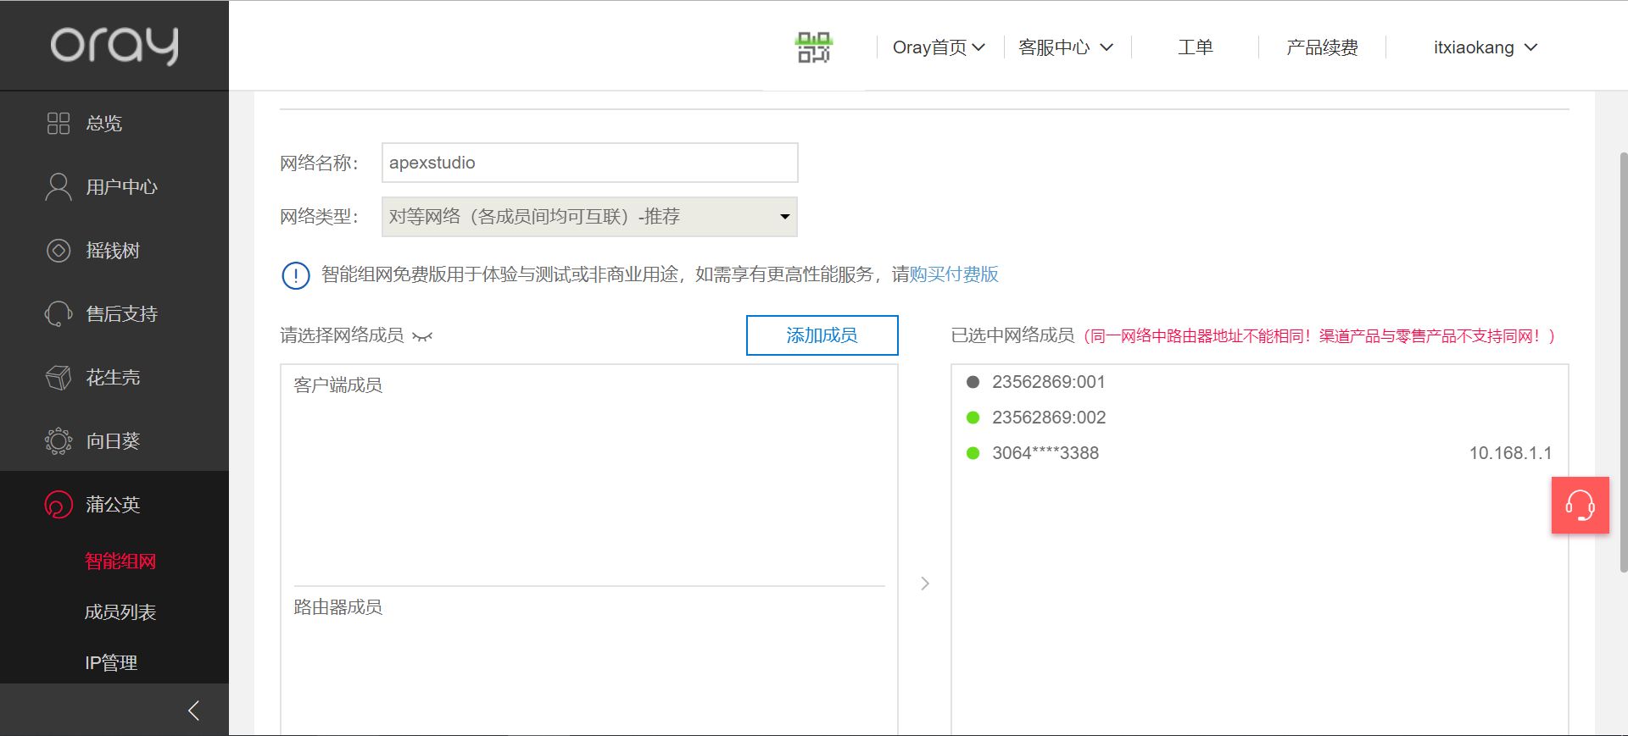Open 花生壳 in the sidebar

[x=114, y=378]
